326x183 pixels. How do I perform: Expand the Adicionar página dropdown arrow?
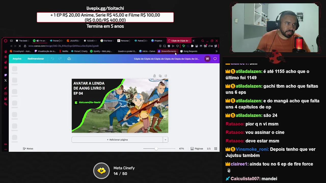pos(165,140)
